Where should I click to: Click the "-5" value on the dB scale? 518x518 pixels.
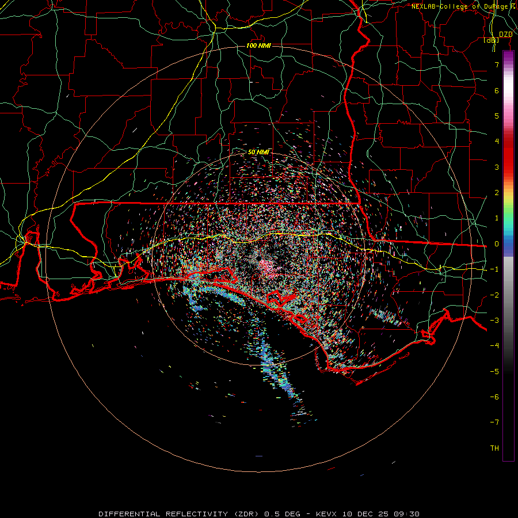(x=494, y=372)
